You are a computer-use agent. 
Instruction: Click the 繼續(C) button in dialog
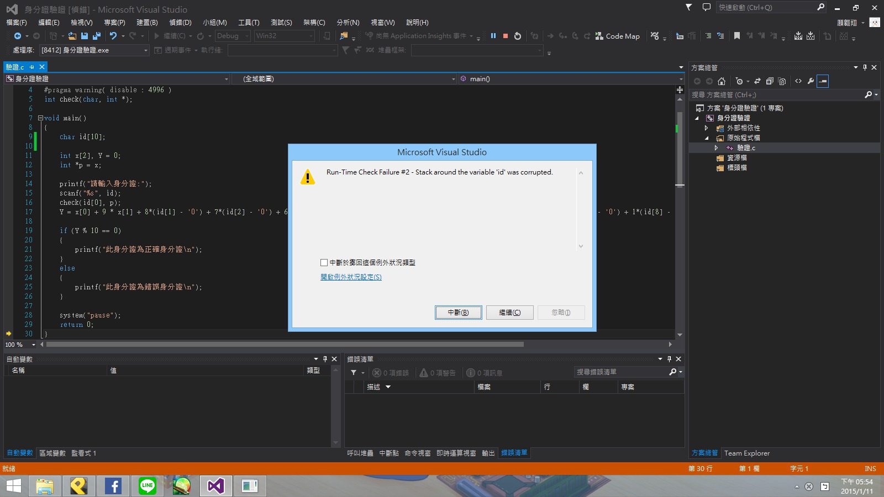509,313
